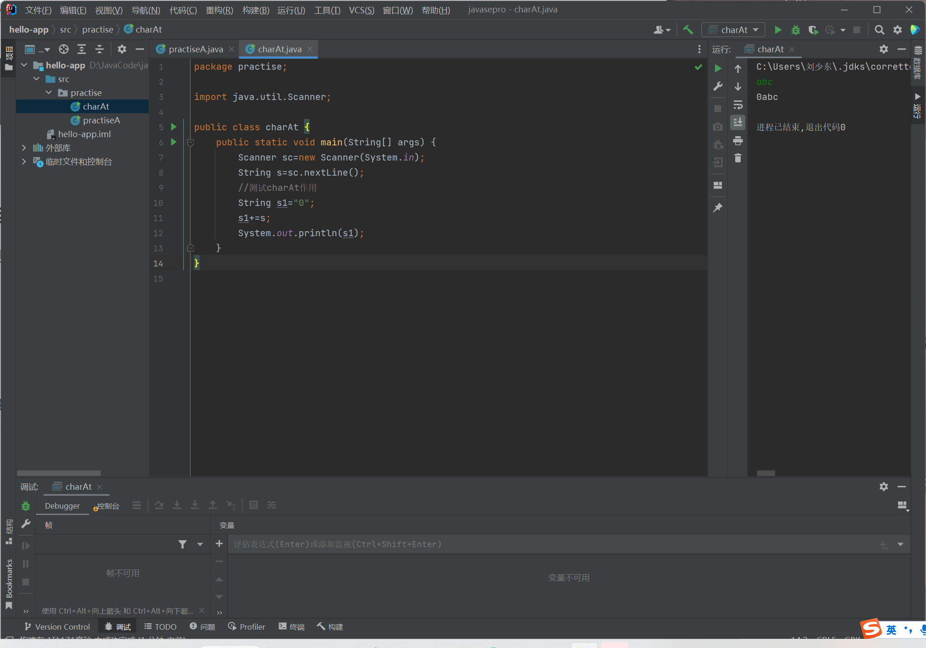Image resolution: width=926 pixels, height=648 pixels.
Task: Open Search Everywhere magnifier icon
Action: click(x=879, y=30)
